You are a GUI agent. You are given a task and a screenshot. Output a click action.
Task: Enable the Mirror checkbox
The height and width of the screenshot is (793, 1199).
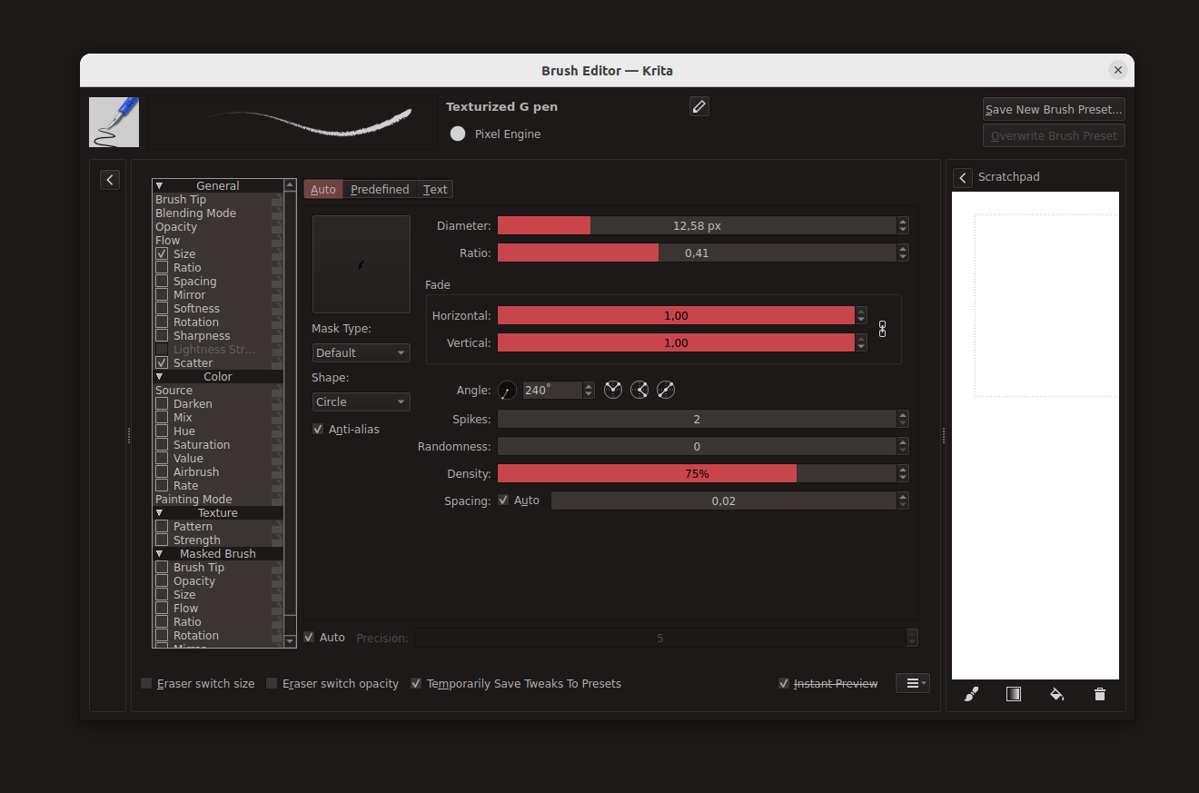point(162,295)
